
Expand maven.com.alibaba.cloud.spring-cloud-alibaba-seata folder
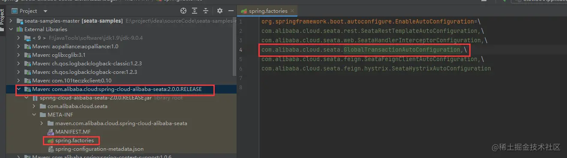(x=42, y=123)
